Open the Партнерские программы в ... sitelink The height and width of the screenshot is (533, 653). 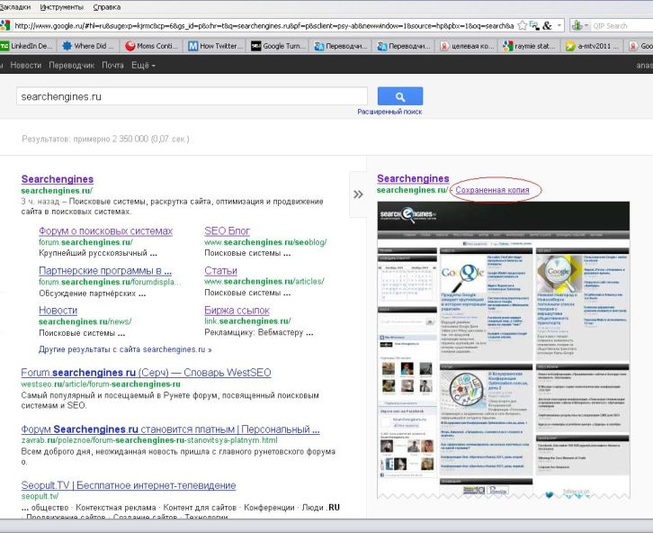tap(105, 271)
